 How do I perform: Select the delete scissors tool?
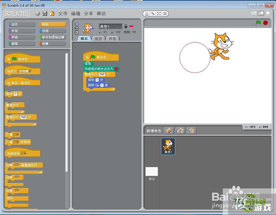point(153,14)
